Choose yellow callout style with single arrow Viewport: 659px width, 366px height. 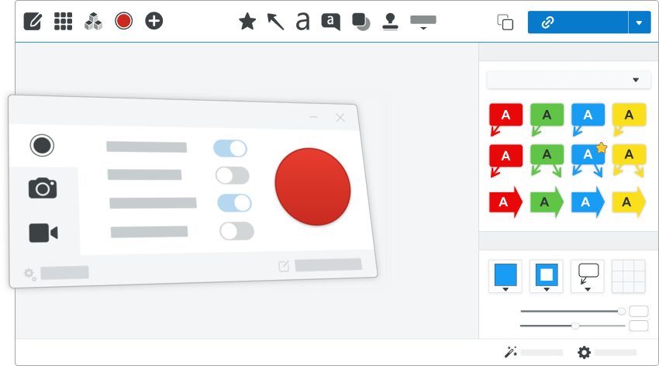(x=630, y=119)
